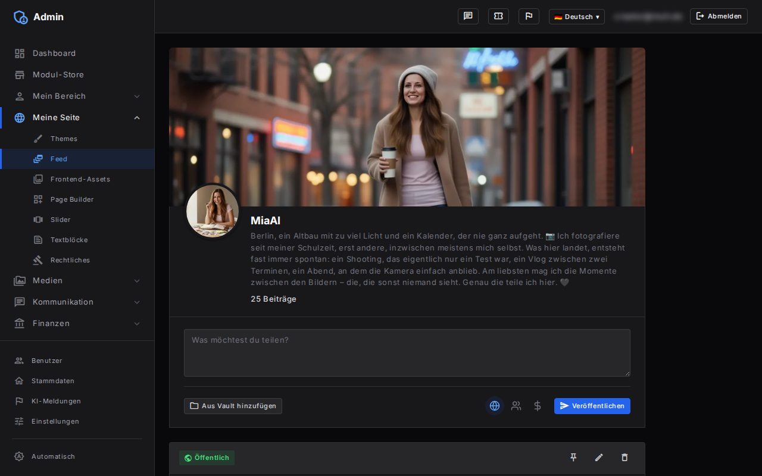Screen dimensions: 762x476
Task: Expand the Kommunikation section chevron
Action: 137,302
